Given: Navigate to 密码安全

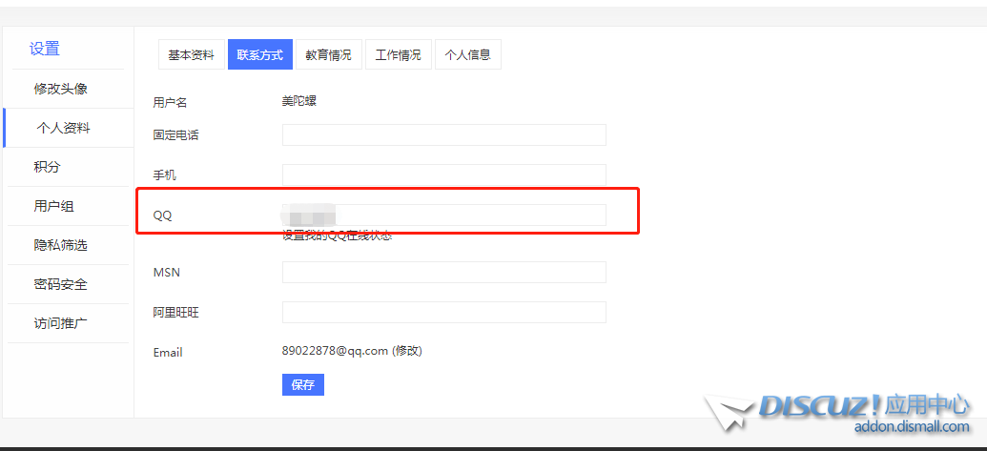Looking at the screenshot, I should 61,284.
